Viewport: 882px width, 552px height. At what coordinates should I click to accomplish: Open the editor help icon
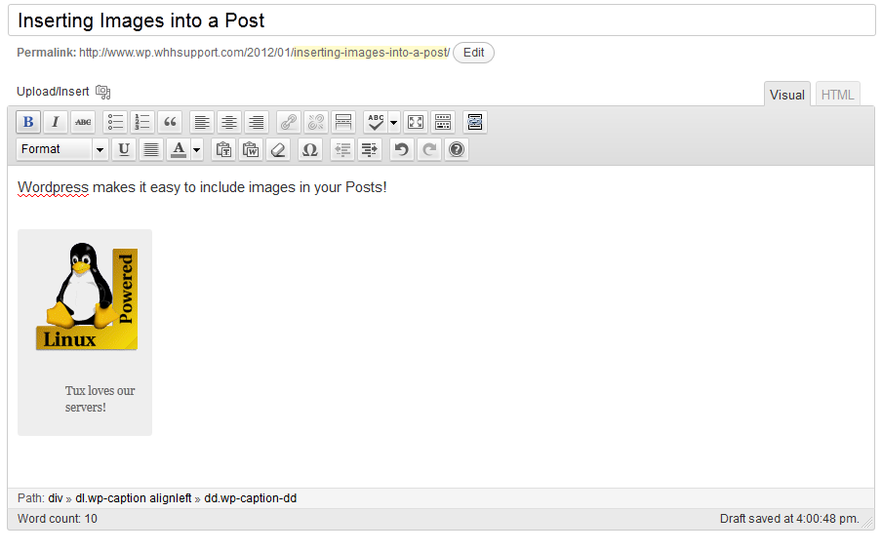click(456, 149)
